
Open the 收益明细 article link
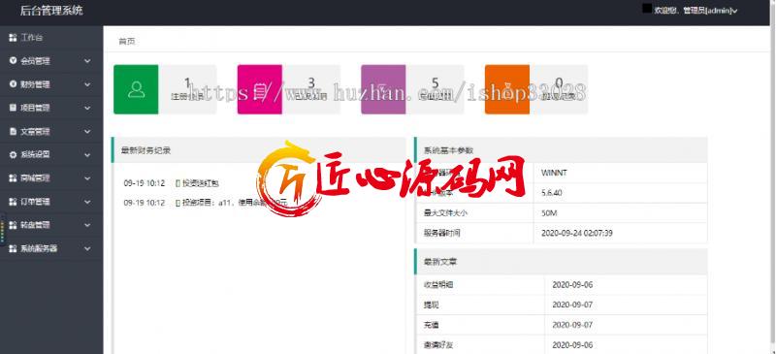(x=438, y=285)
